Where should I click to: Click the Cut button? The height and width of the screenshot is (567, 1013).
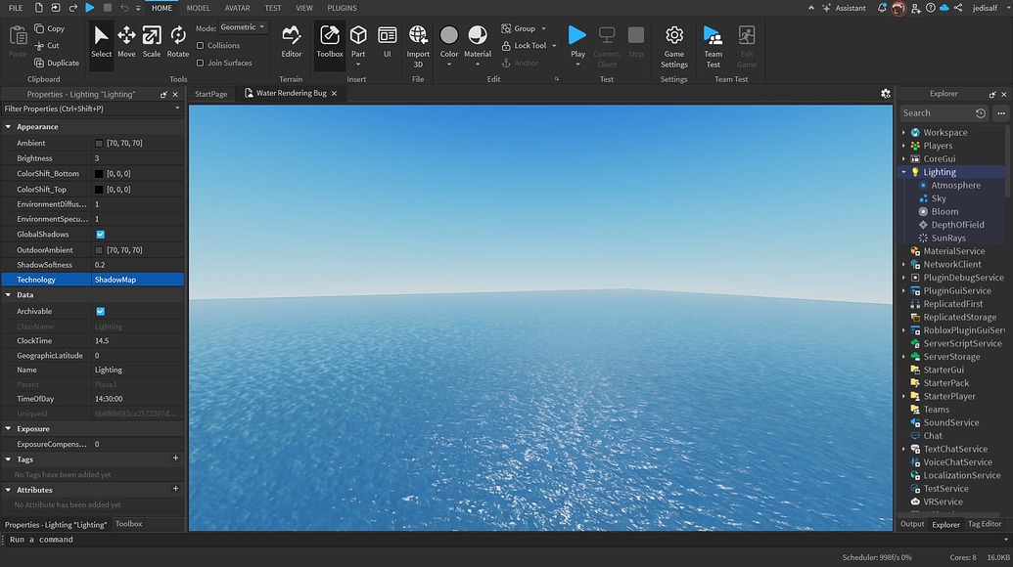pyautogui.click(x=47, y=46)
